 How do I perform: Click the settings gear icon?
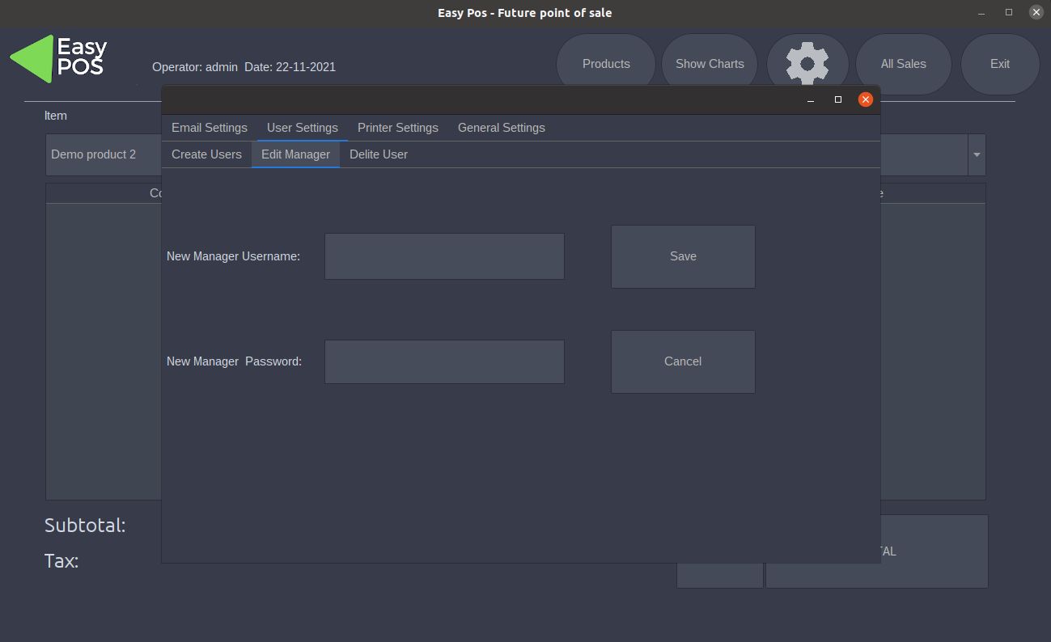[x=807, y=64]
